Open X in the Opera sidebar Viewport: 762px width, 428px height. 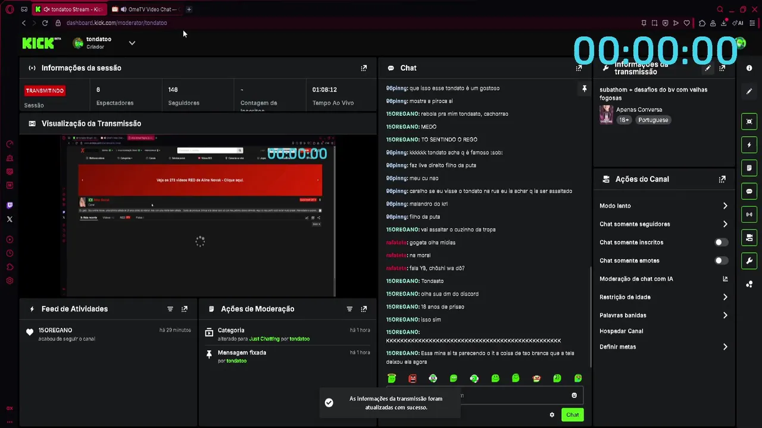coord(10,219)
